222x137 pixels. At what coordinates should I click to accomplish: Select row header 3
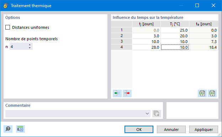tap(122, 41)
